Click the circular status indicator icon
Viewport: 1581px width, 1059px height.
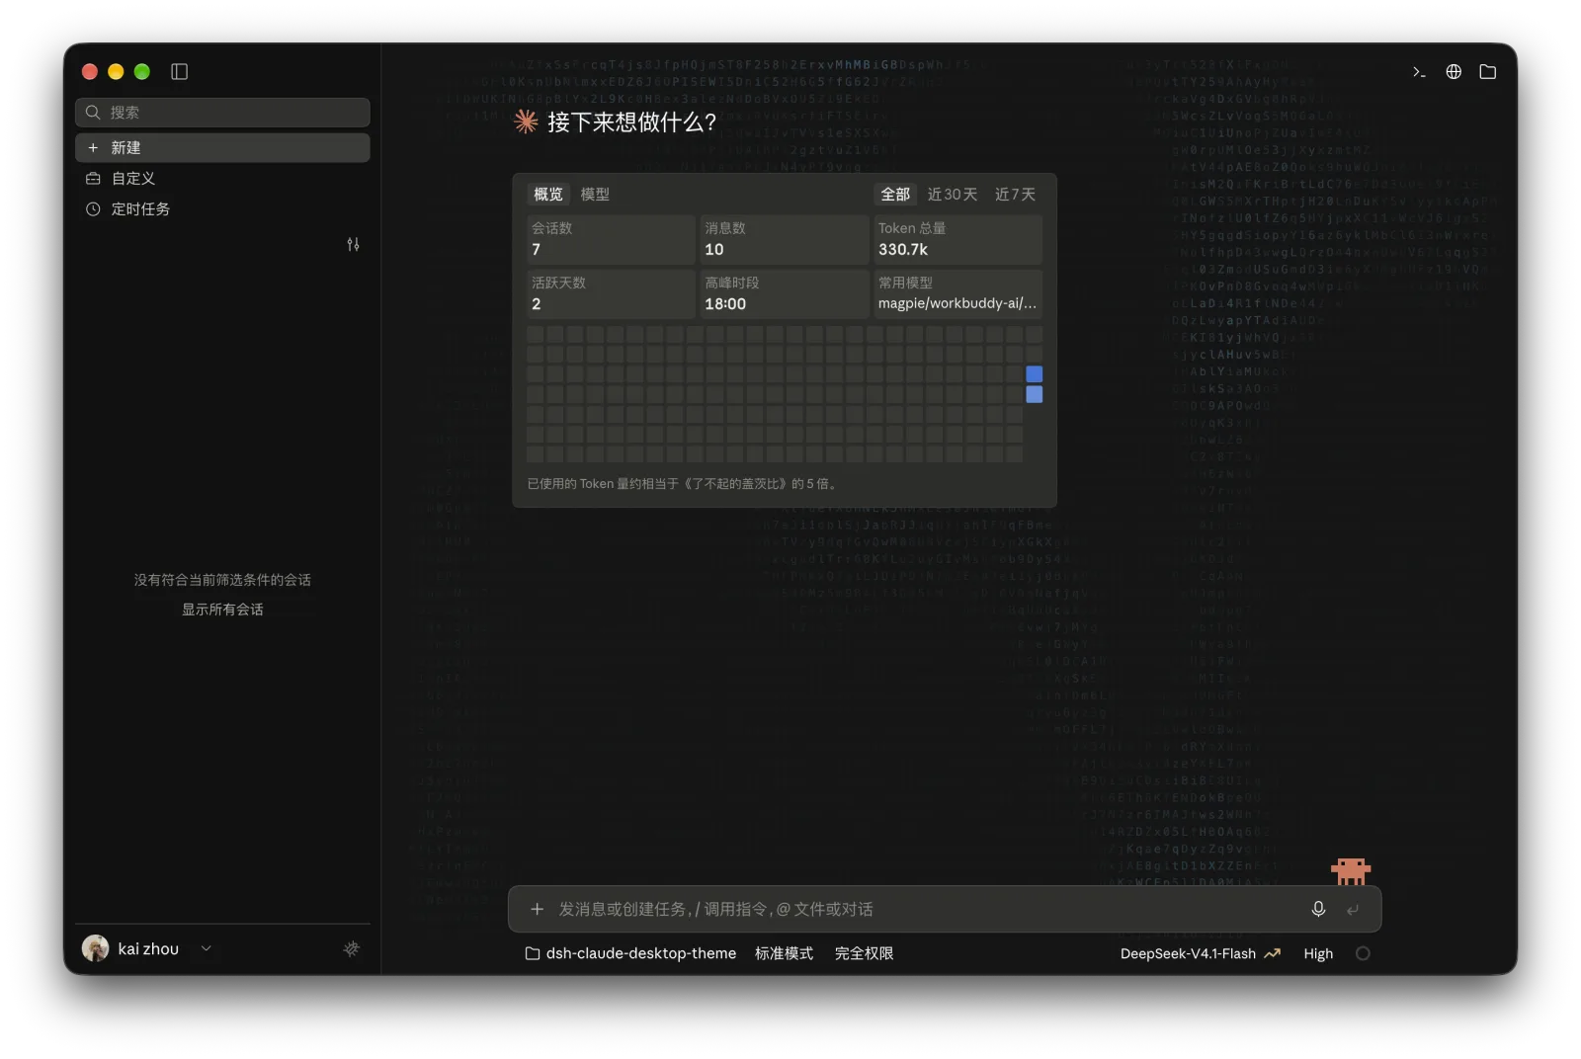point(1363,953)
